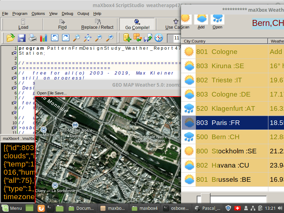The height and width of the screenshot is (213, 284).
Task: Open the Program menu
Action: pyautogui.click(x=20, y=13)
